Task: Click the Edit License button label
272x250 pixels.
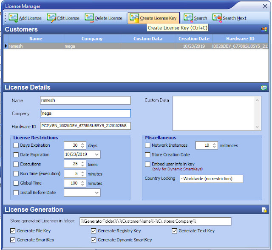Action: click(x=68, y=18)
